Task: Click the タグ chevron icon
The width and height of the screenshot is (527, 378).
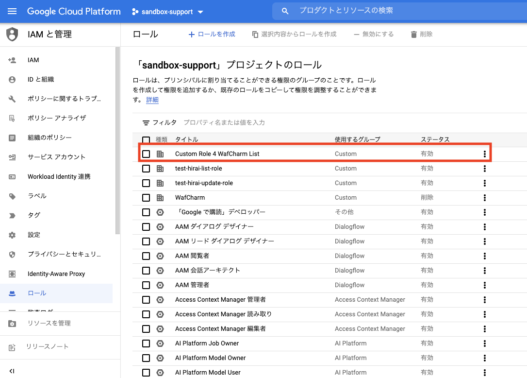Action: pos(12,215)
